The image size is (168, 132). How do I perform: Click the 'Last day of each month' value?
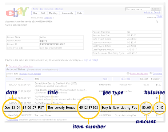pyautogui.click(x=51, y=48)
